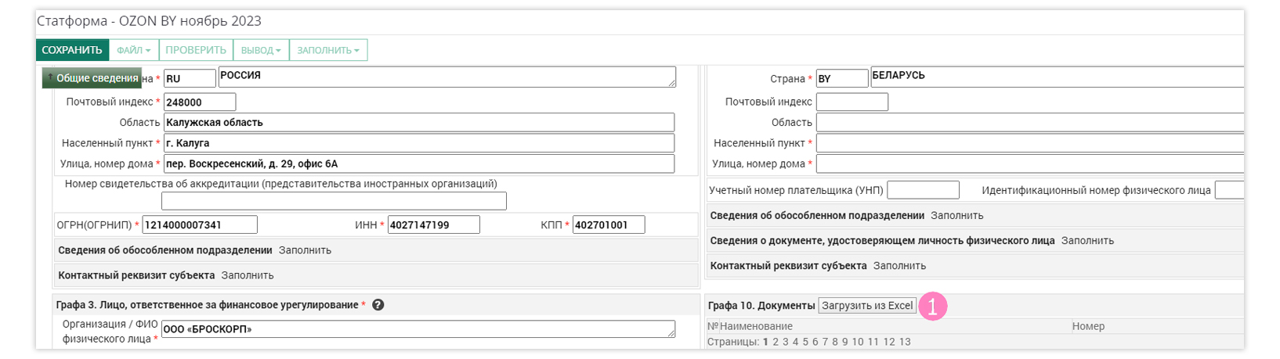This screenshot has width=1280, height=359.
Task: Click the КПП field 402701001
Action: point(609,224)
